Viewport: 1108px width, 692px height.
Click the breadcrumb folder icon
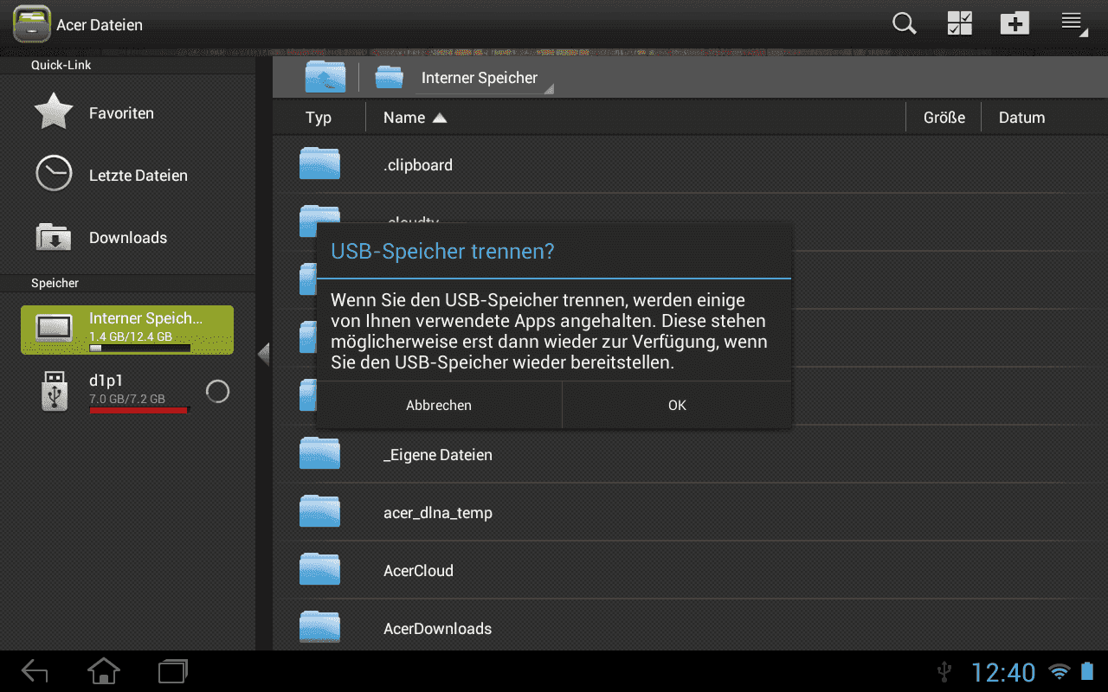pos(389,78)
